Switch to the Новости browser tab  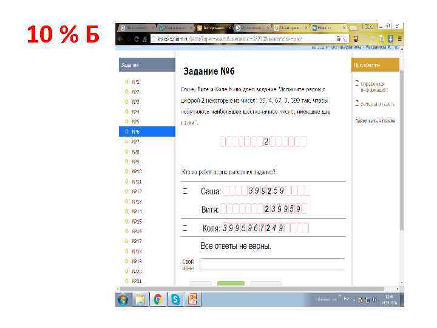[x=328, y=27]
